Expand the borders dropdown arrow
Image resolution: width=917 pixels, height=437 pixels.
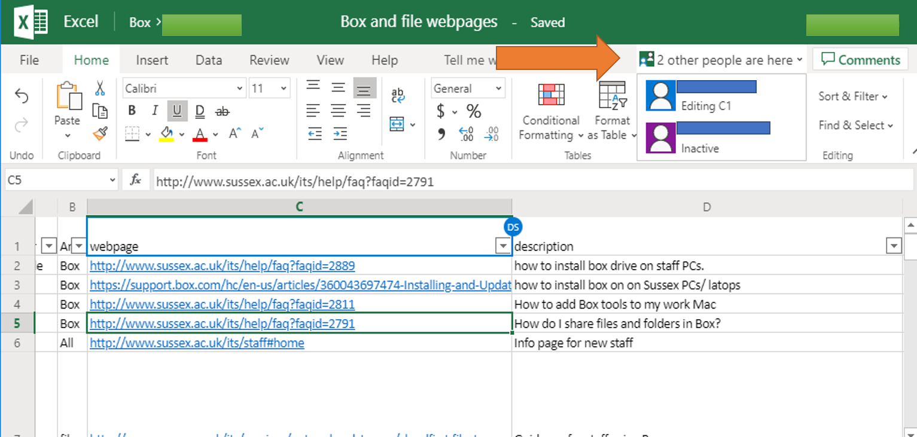148,135
